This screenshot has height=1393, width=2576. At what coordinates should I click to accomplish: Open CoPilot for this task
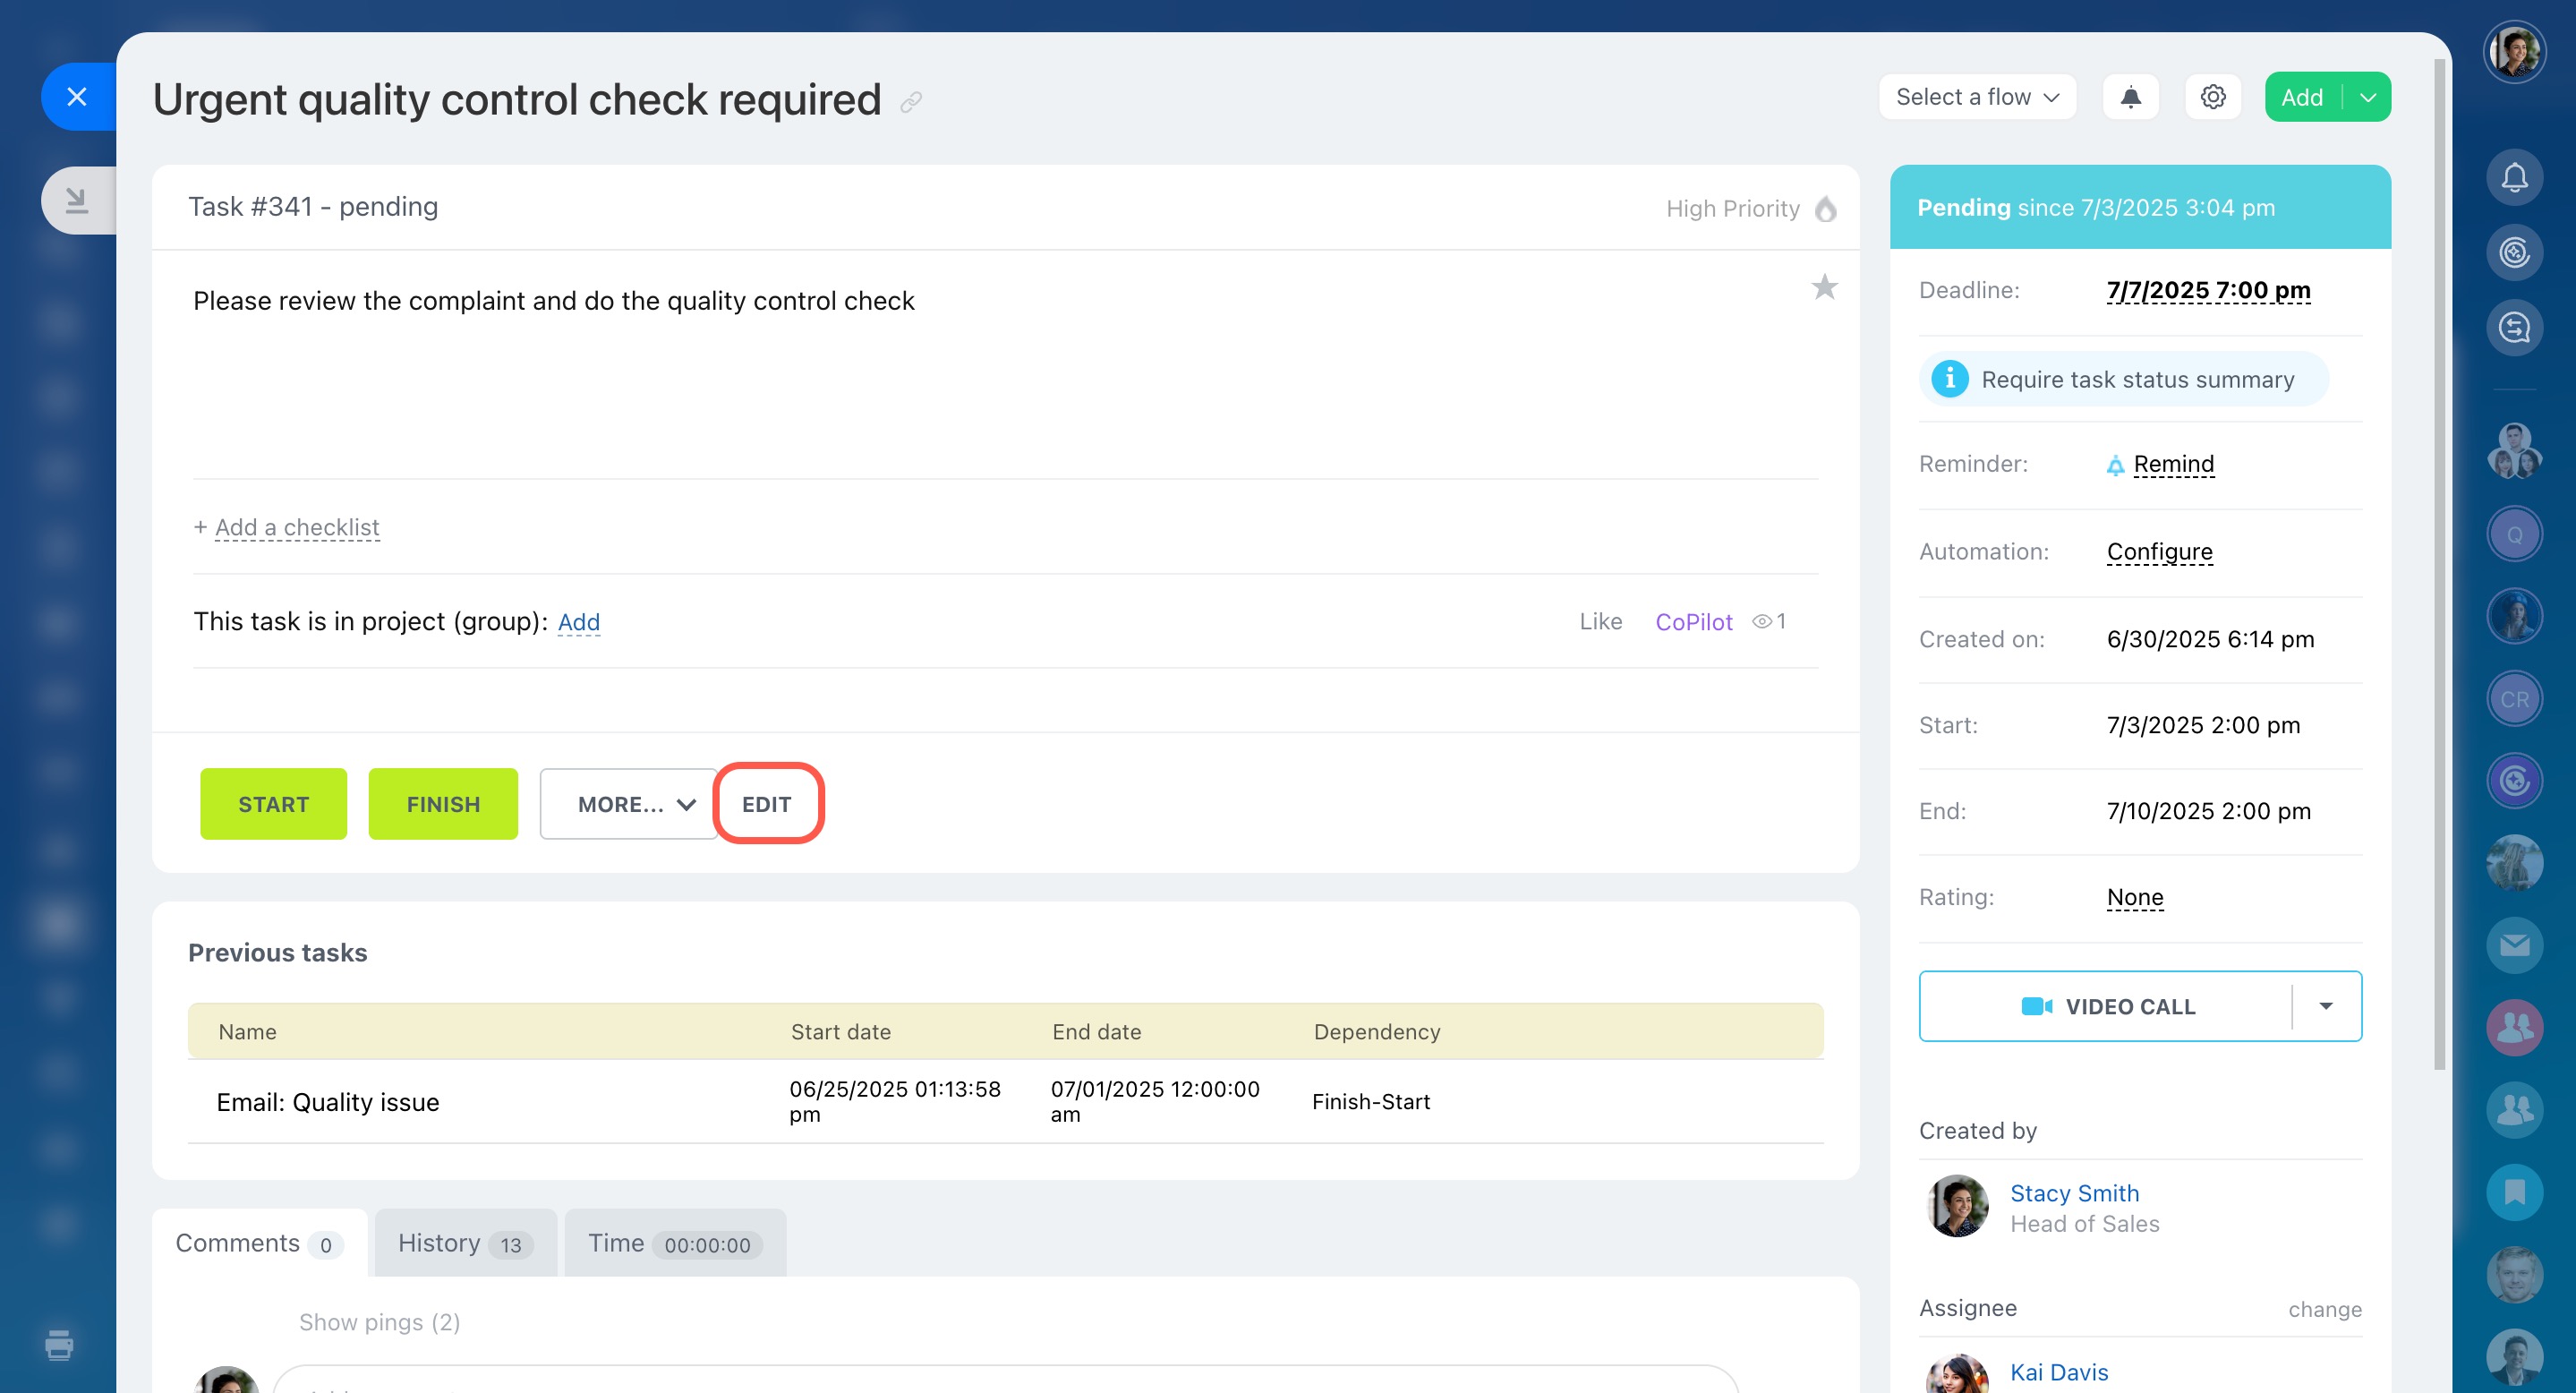coord(1693,621)
